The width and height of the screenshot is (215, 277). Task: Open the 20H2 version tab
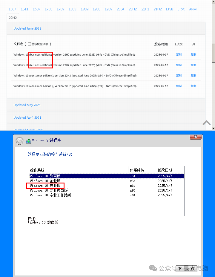pyautogui.click(x=133, y=9)
